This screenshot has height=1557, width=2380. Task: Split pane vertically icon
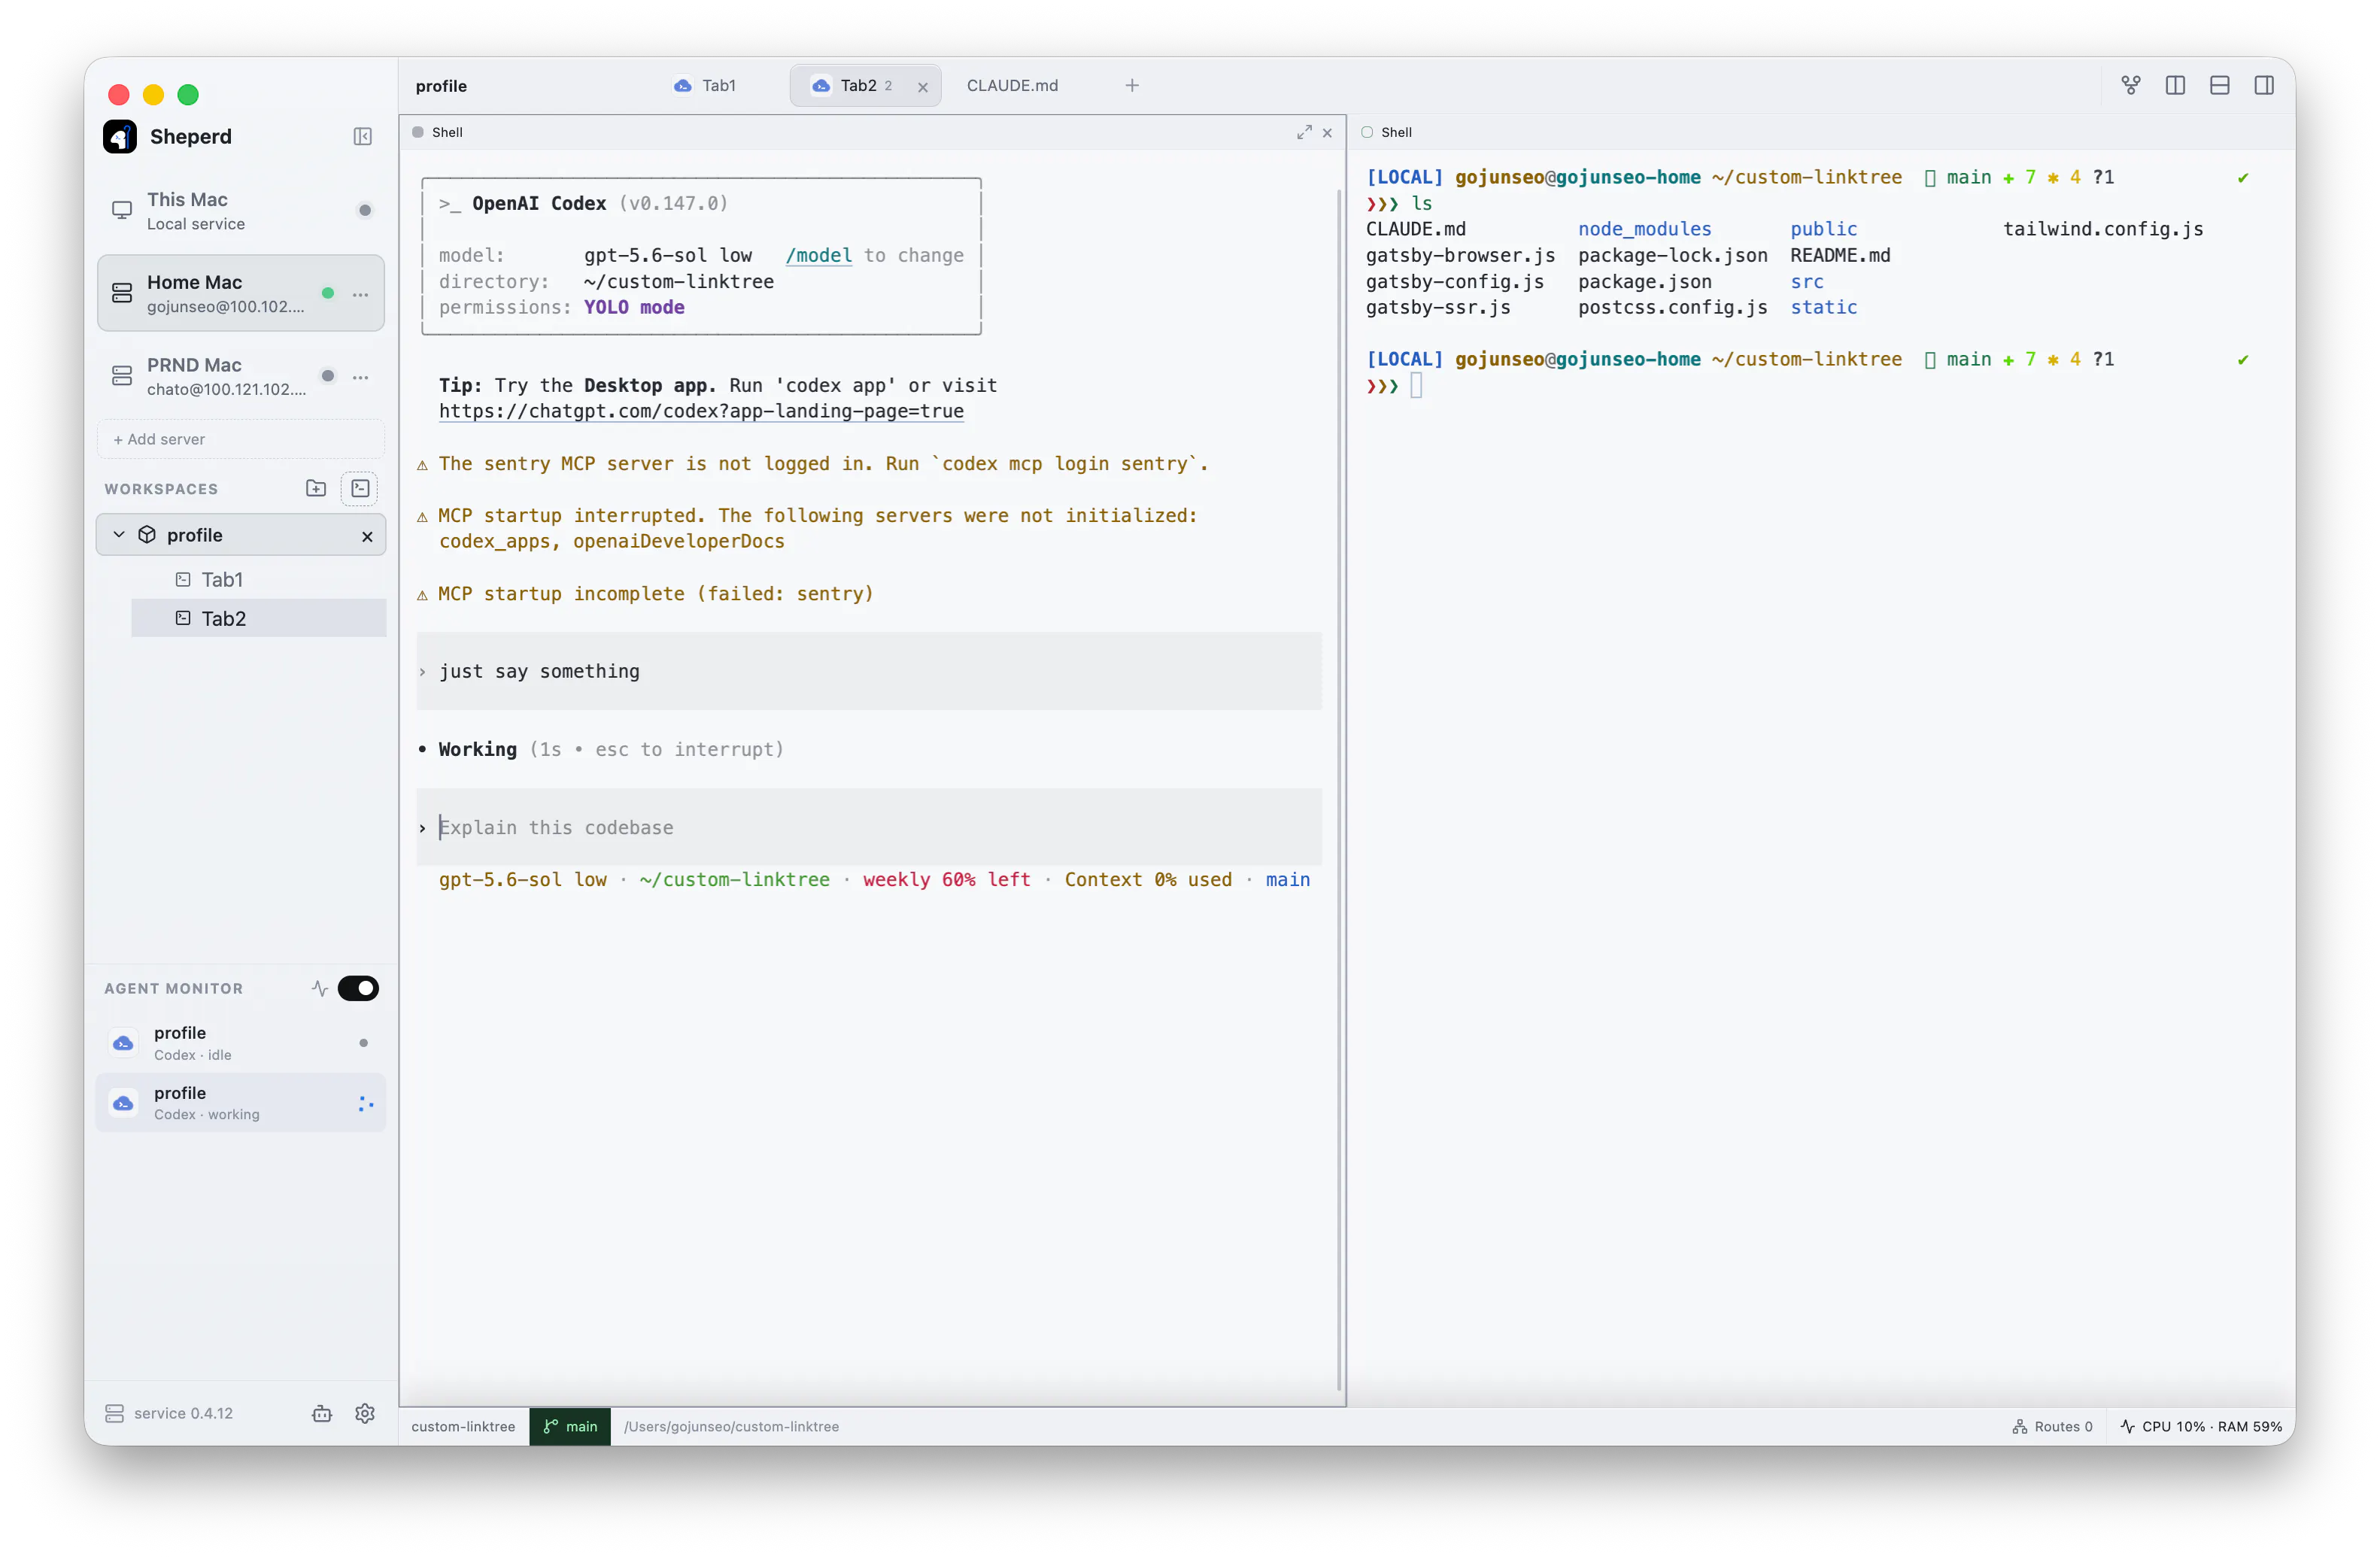[2175, 86]
